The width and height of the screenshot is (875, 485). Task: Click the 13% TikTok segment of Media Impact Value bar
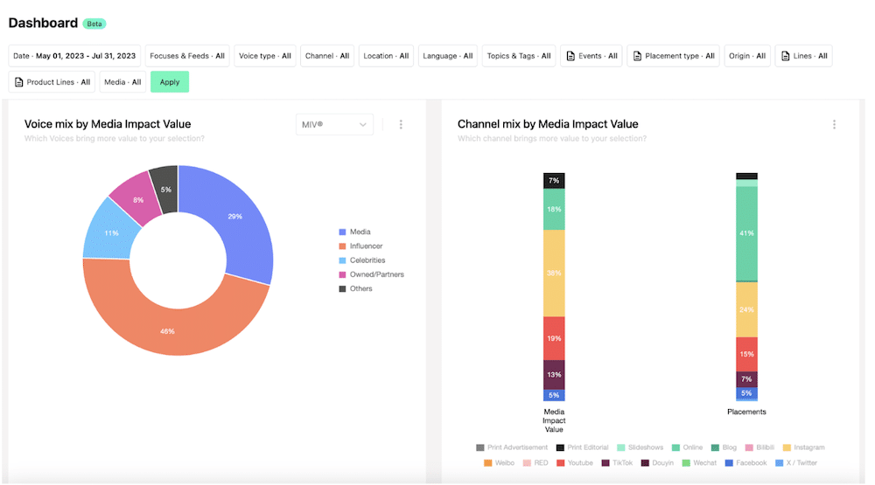[x=554, y=375]
